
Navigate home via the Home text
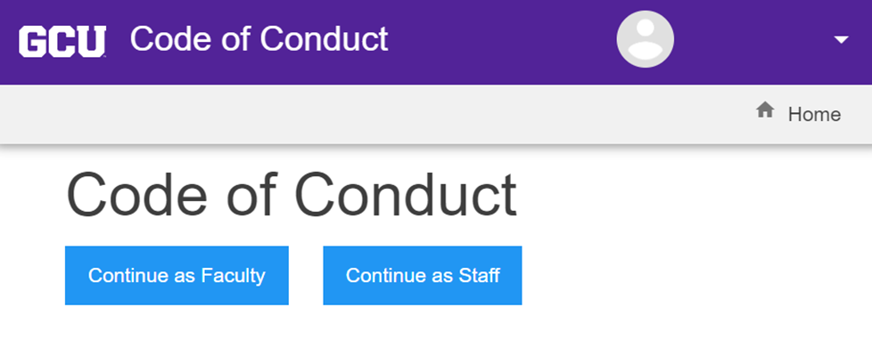[815, 114]
